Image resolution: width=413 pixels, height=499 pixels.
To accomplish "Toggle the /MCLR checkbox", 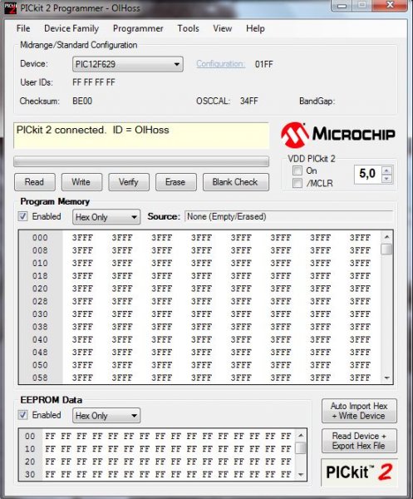I will click(x=297, y=183).
